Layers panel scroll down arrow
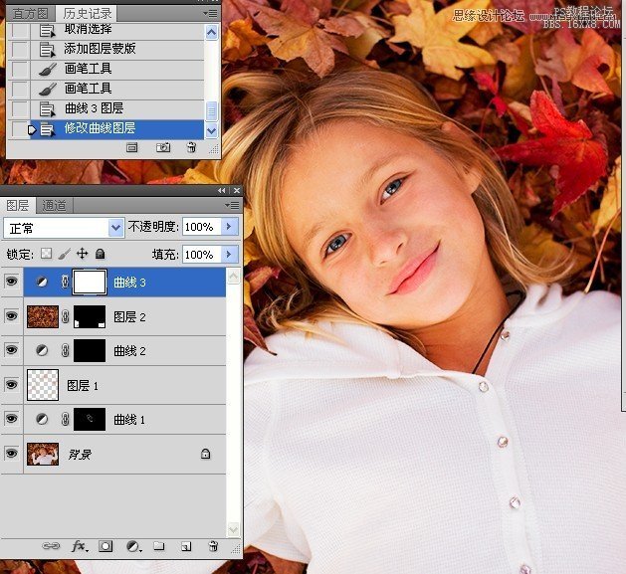The height and width of the screenshot is (574, 626). (x=234, y=529)
